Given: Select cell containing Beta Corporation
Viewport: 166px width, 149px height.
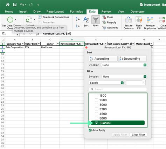Looking at the screenshot, I should (15, 47).
